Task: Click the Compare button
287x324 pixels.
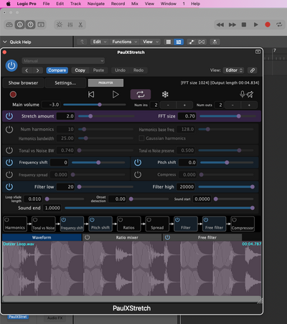Action: coord(57,70)
